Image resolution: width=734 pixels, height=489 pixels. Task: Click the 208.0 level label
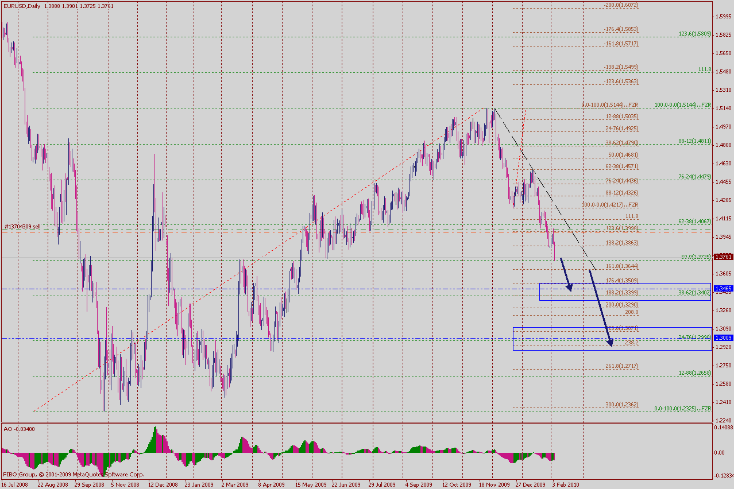point(631,312)
